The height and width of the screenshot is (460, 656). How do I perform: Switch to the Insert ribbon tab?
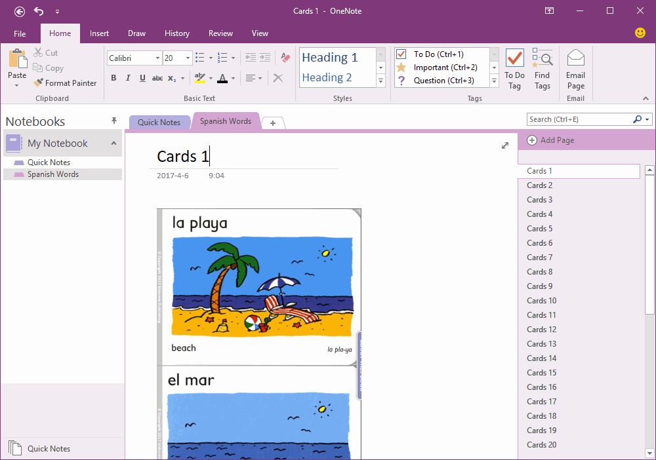pyautogui.click(x=99, y=33)
